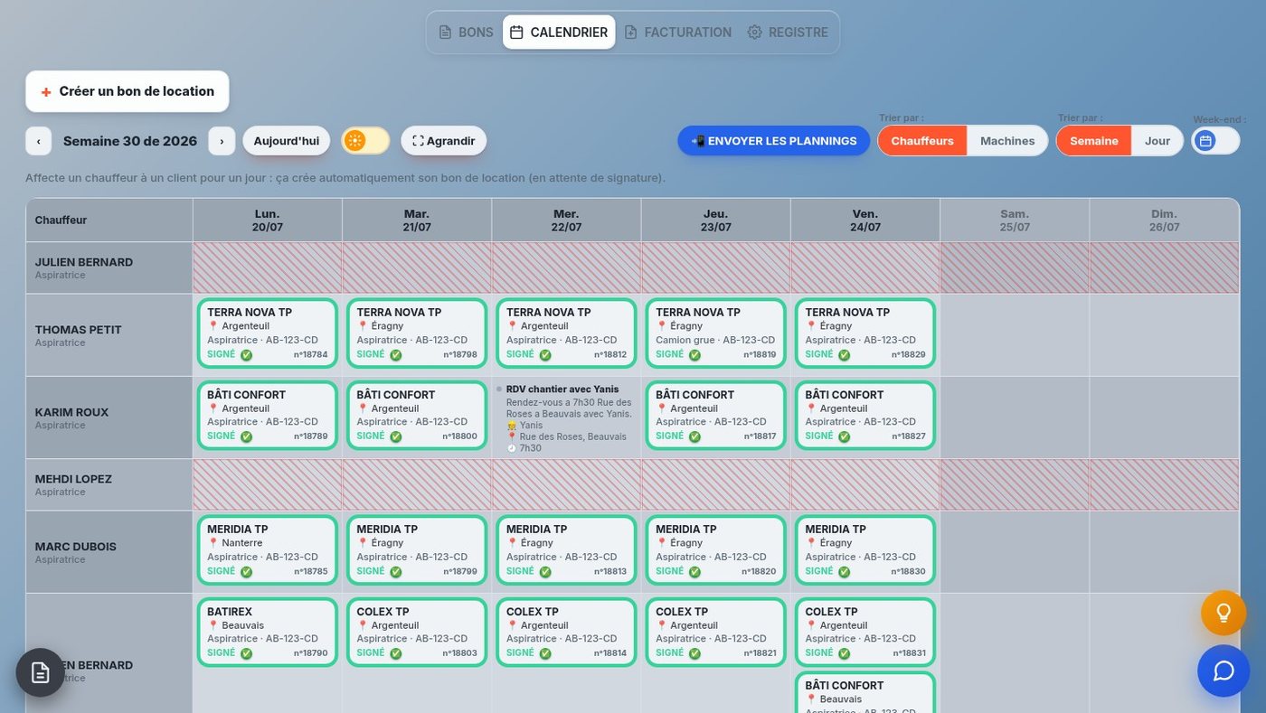Toggle the sun light-mode switch

(365, 140)
